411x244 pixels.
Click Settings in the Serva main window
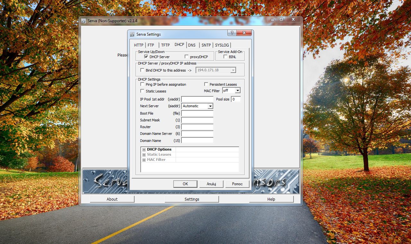[x=192, y=199]
